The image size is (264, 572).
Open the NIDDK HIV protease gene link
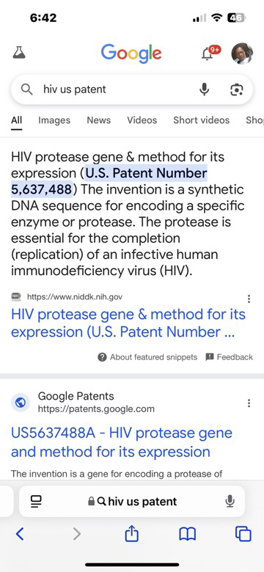click(128, 323)
